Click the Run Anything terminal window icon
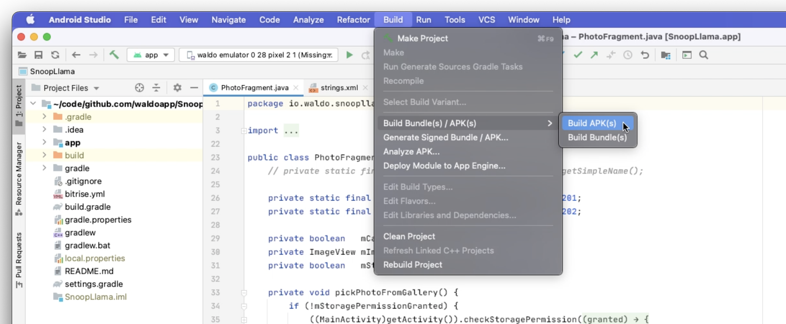786x324 pixels. (687, 55)
